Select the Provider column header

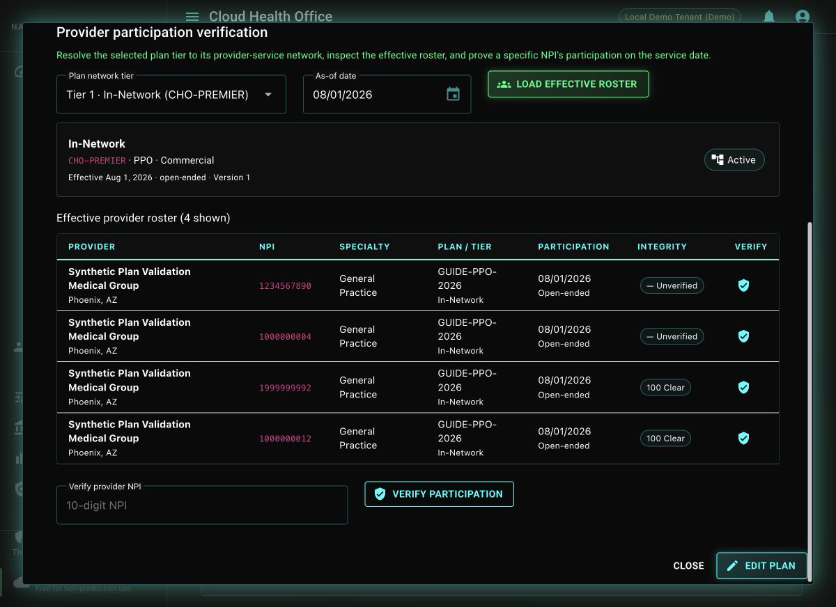point(92,246)
